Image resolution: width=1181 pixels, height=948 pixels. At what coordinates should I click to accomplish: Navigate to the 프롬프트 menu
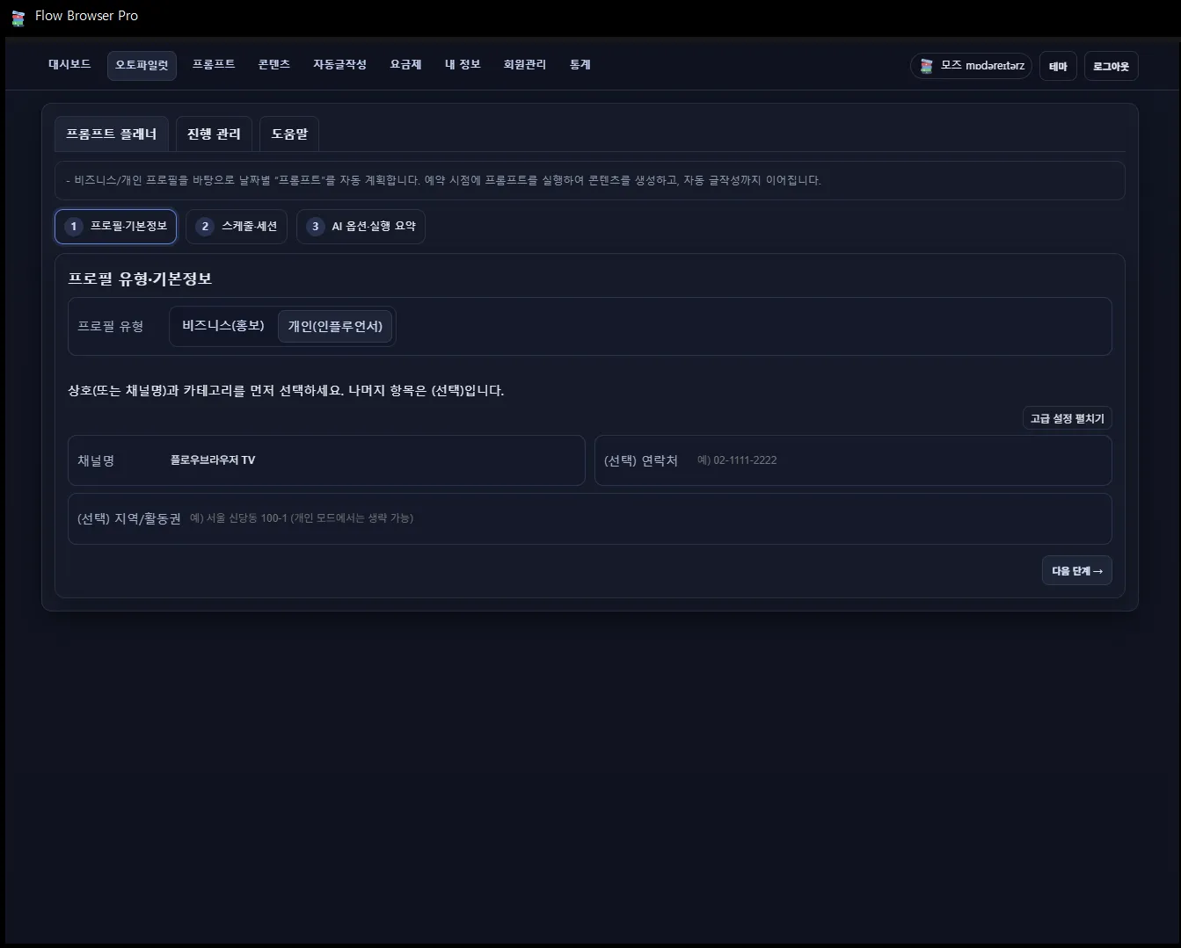[214, 64]
